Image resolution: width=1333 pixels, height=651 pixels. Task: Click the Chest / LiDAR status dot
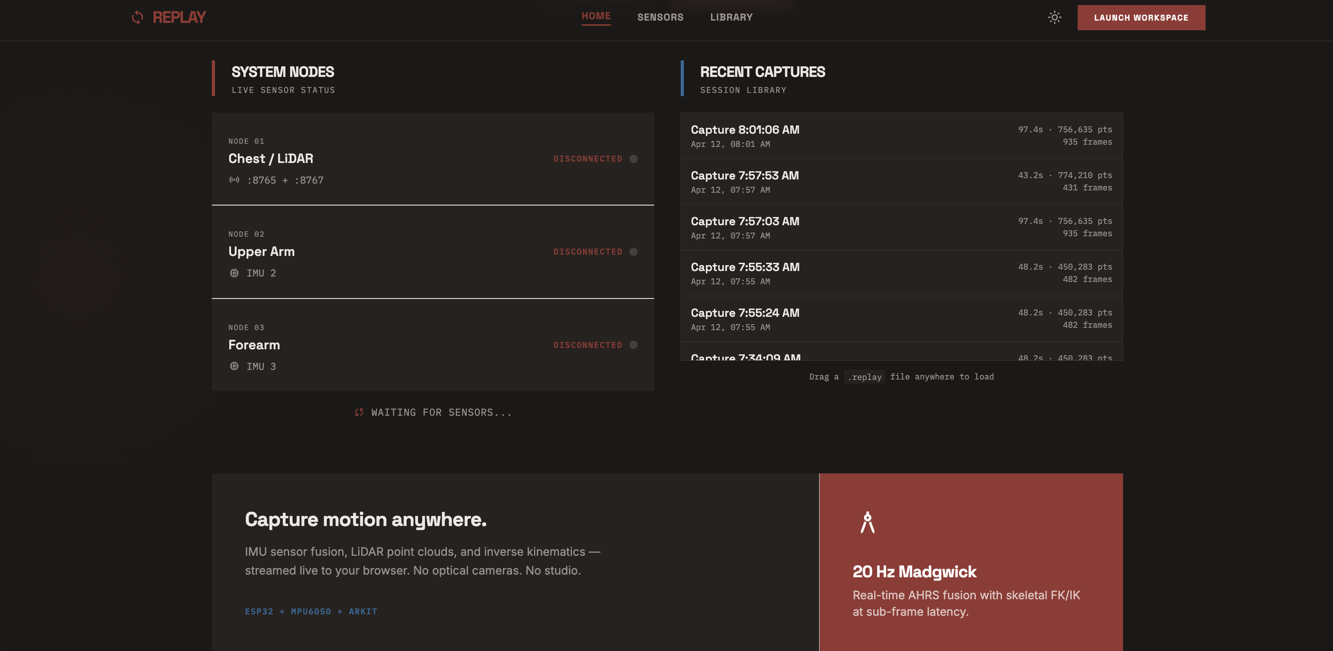(x=633, y=158)
